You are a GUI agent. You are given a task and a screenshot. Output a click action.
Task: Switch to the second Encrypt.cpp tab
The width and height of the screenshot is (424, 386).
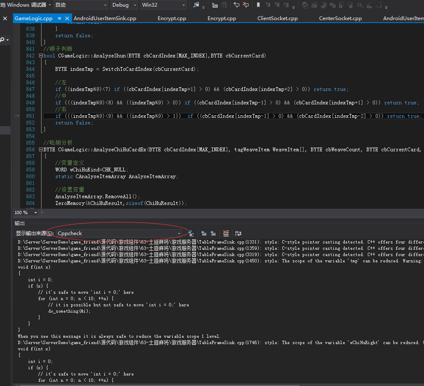222,18
